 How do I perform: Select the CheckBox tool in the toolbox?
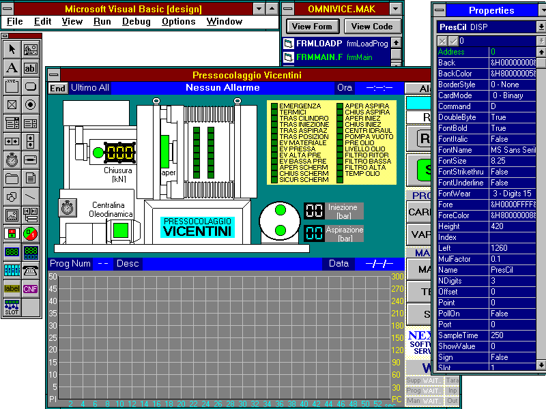[12, 105]
